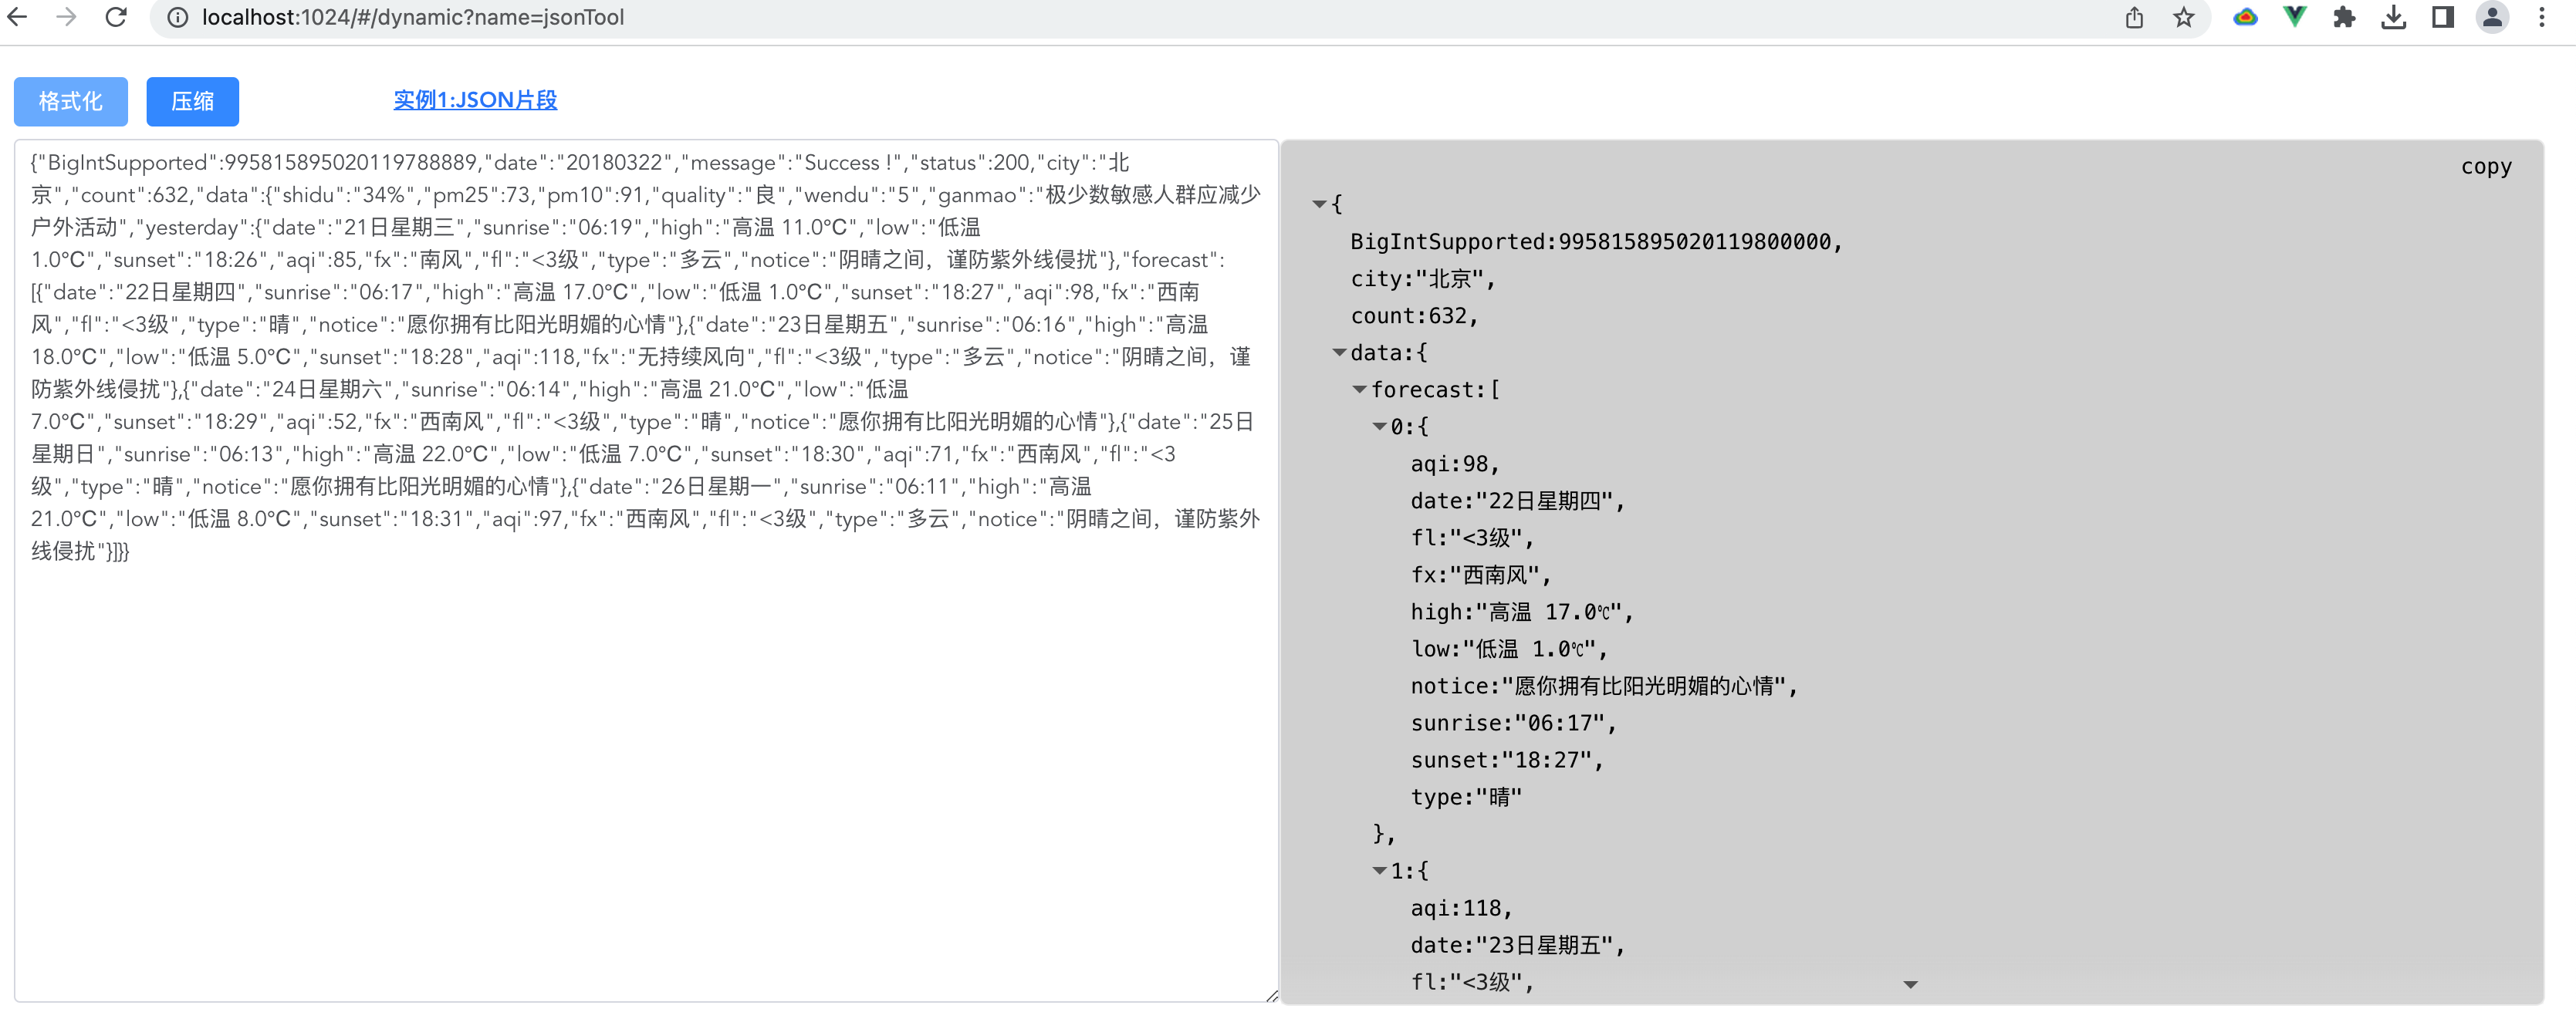This screenshot has width=2576, height=1012.
Task: Select the type:"晴" line
Action: [x=1466, y=796]
